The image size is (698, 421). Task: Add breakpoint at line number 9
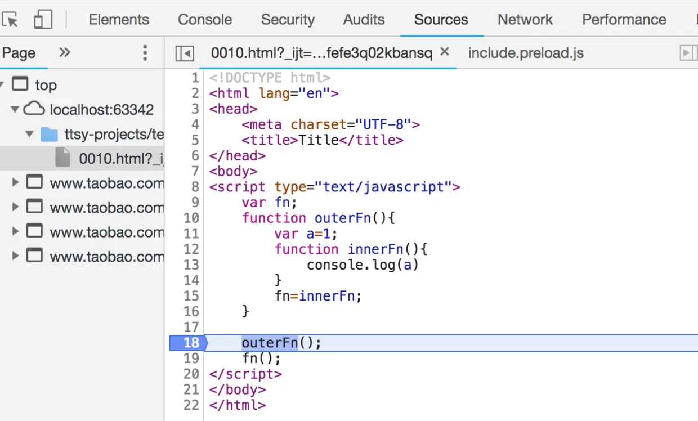[195, 202]
